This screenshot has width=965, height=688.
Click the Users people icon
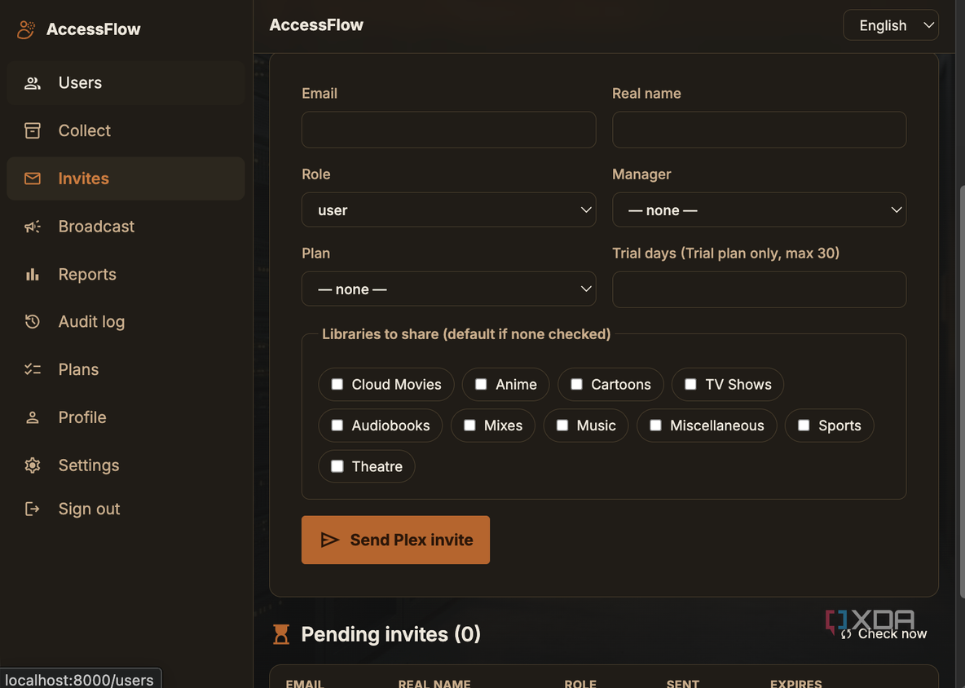point(32,83)
